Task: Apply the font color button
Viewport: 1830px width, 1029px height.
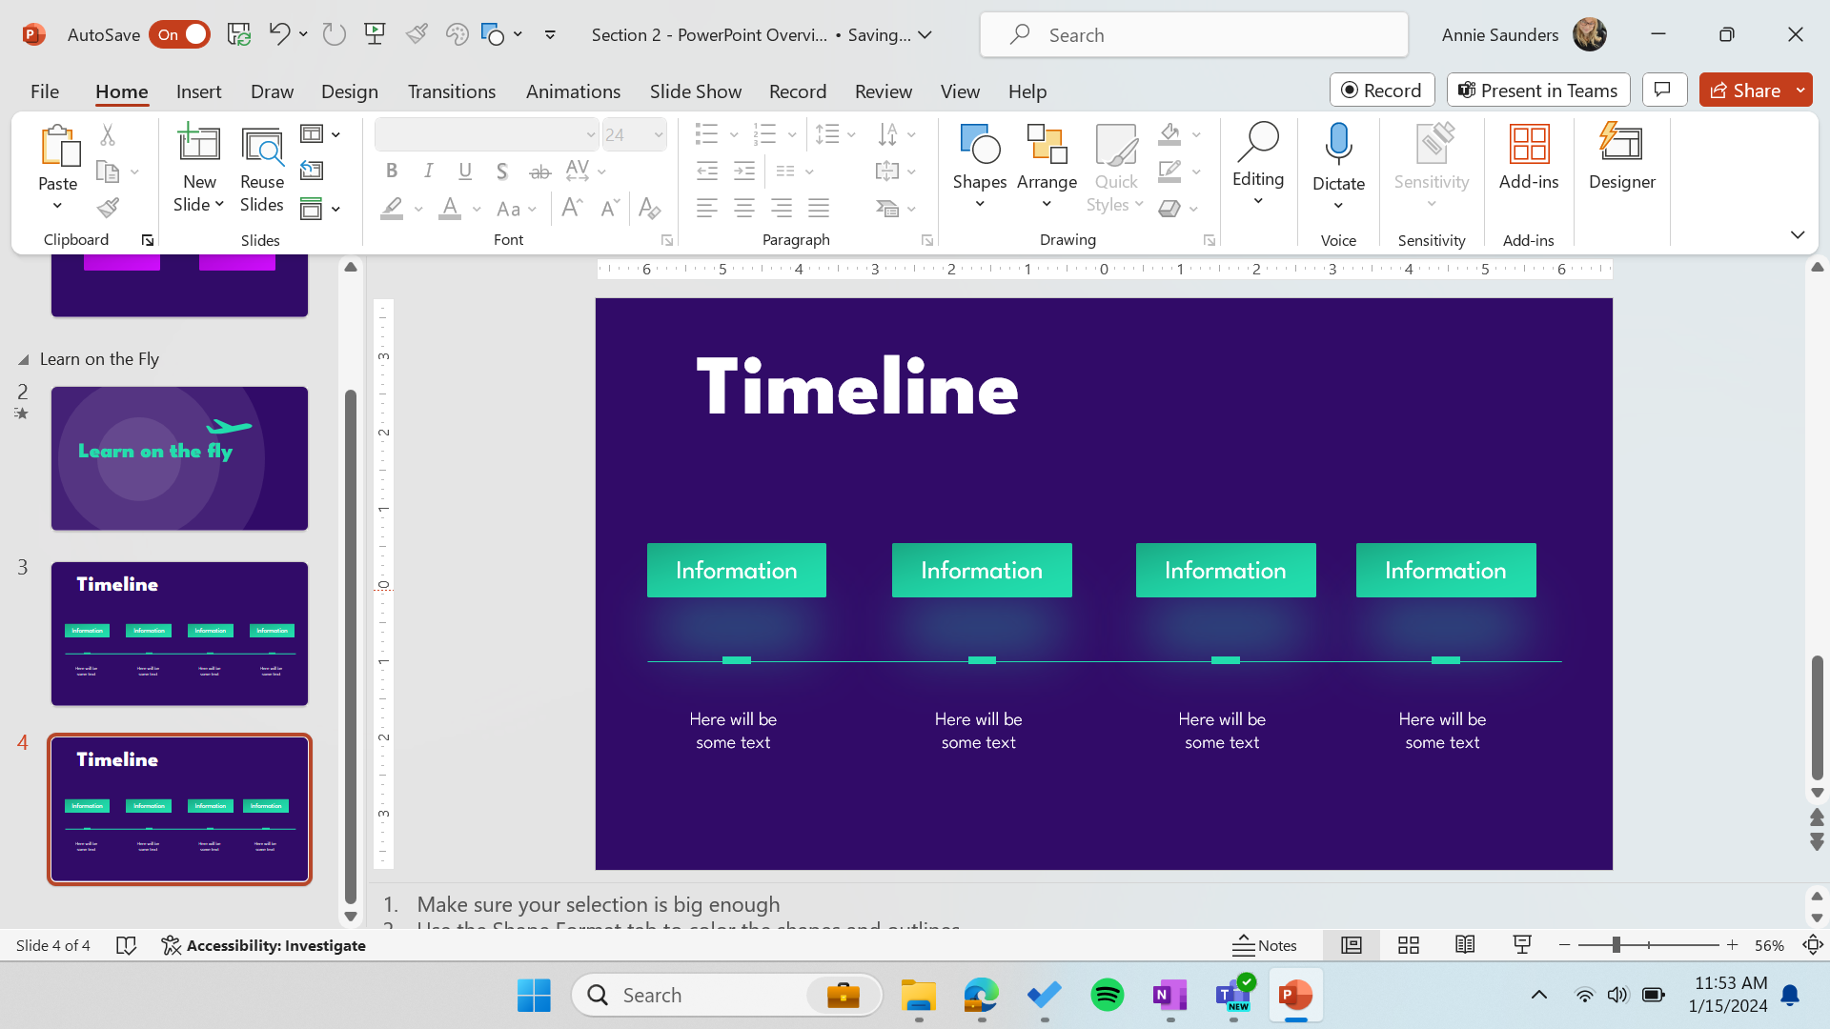Action: click(x=450, y=208)
